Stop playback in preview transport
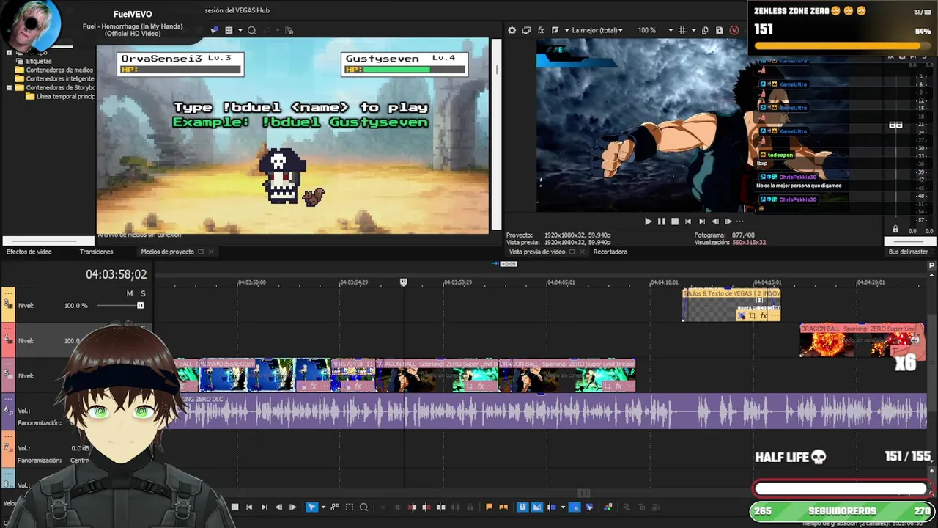 [x=675, y=221]
